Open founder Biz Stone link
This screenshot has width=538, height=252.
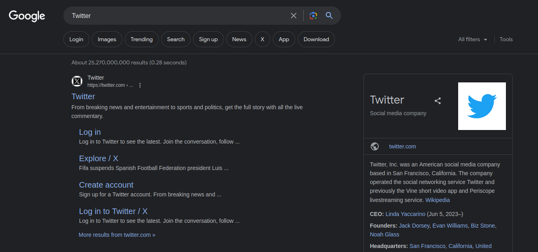coord(483,226)
